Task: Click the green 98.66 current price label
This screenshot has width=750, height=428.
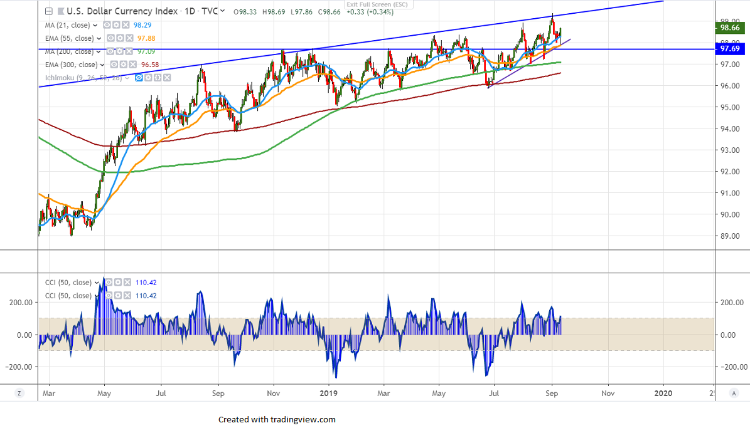Action: coord(729,28)
